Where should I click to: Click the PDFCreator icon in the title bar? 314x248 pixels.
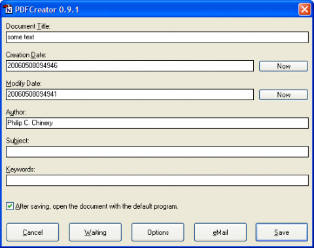tap(7, 9)
